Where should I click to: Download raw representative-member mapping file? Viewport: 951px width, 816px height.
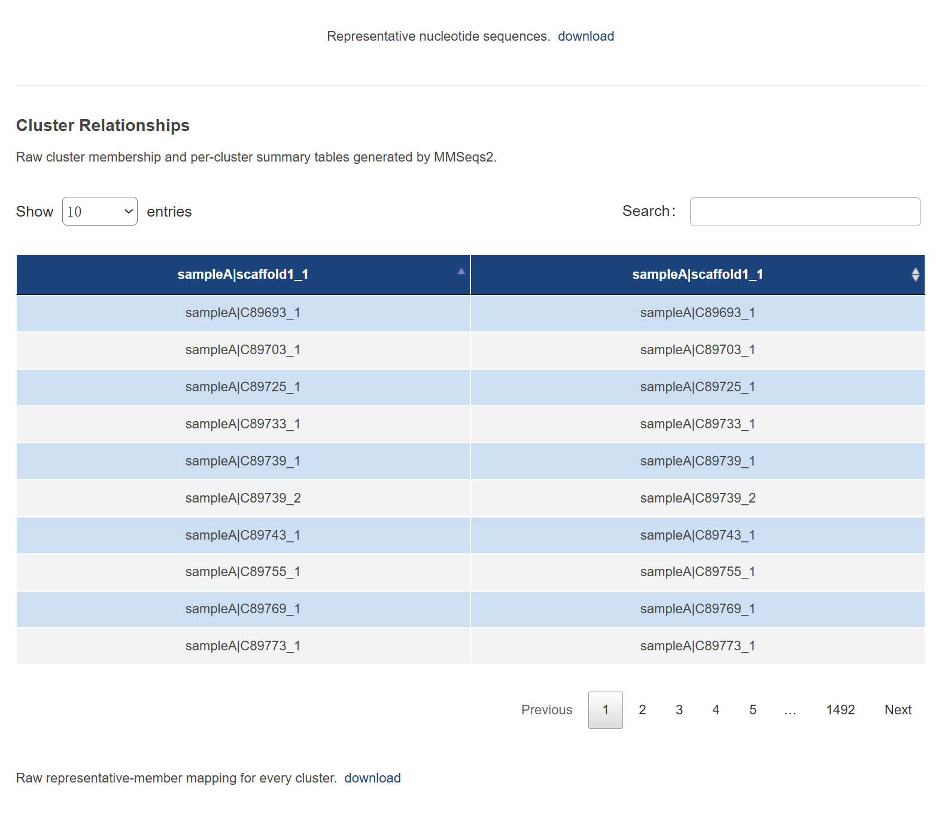pyautogui.click(x=372, y=778)
